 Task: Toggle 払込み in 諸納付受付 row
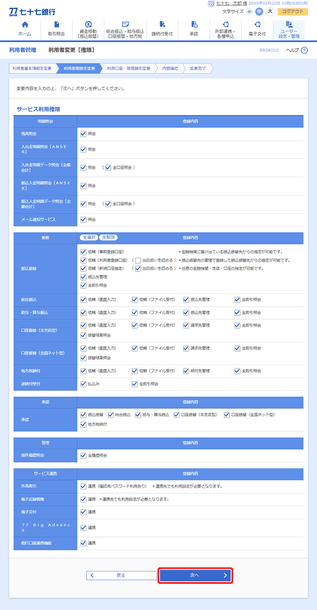tap(83, 384)
